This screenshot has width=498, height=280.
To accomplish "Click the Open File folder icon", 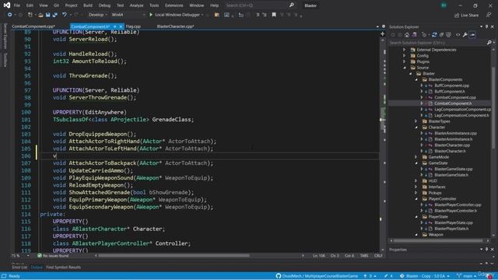I will point(40,15).
